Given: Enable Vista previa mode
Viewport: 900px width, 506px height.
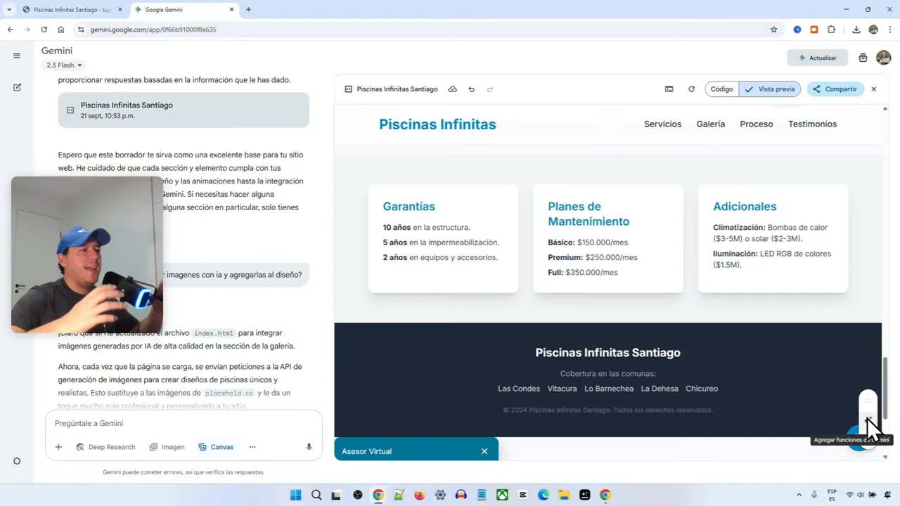Looking at the screenshot, I should [x=771, y=89].
